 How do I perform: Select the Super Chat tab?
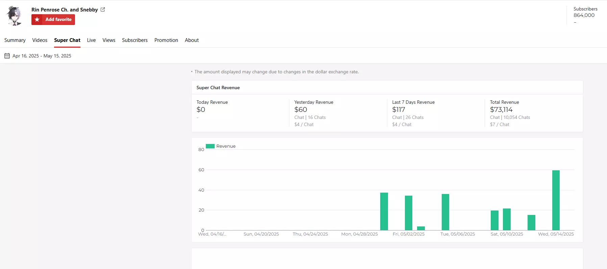[67, 40]
